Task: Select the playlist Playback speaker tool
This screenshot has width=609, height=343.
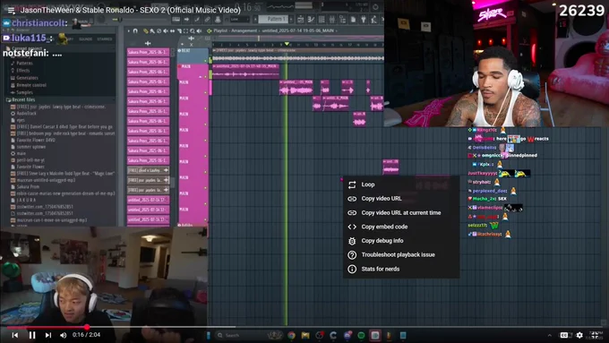Action: (x=199, y=30)
